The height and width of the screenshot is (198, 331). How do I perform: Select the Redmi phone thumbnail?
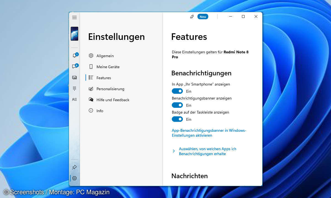coord(74,34)
